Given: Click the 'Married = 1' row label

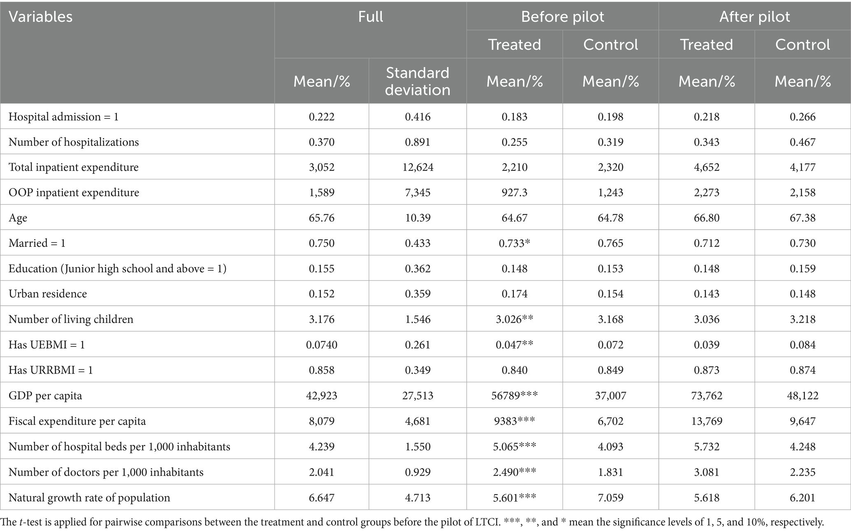Looking at the screenshot, I should (37, 243).
